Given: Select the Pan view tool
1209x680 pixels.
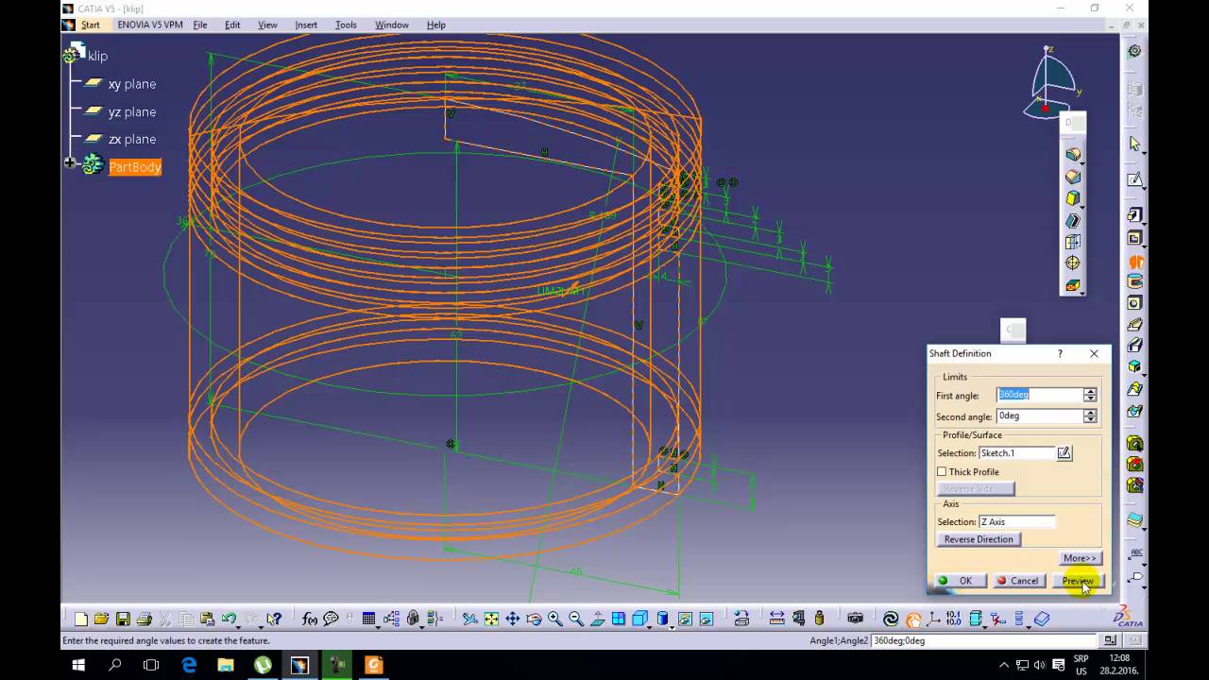Looking at the screenshot, I should pos(513,620).
